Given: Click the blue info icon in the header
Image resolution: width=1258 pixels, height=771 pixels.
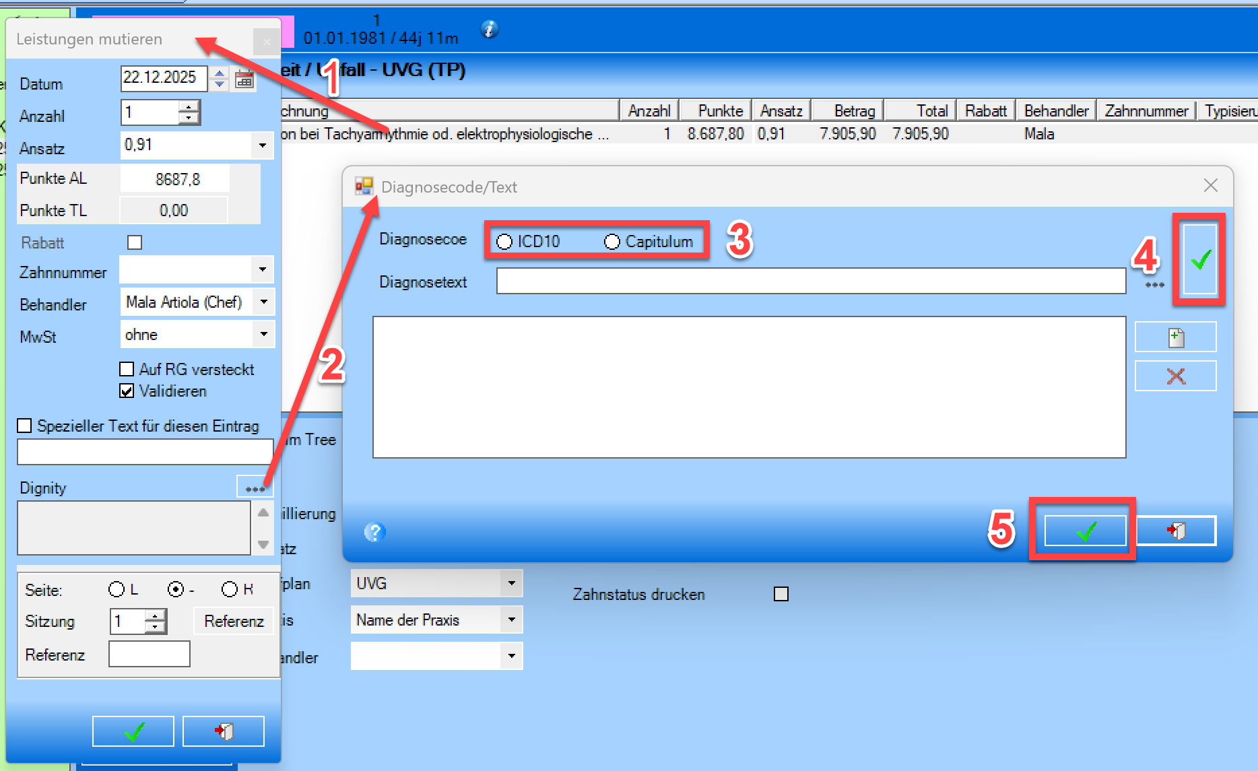Looking at the screenshot, I should tap(490, 29).
